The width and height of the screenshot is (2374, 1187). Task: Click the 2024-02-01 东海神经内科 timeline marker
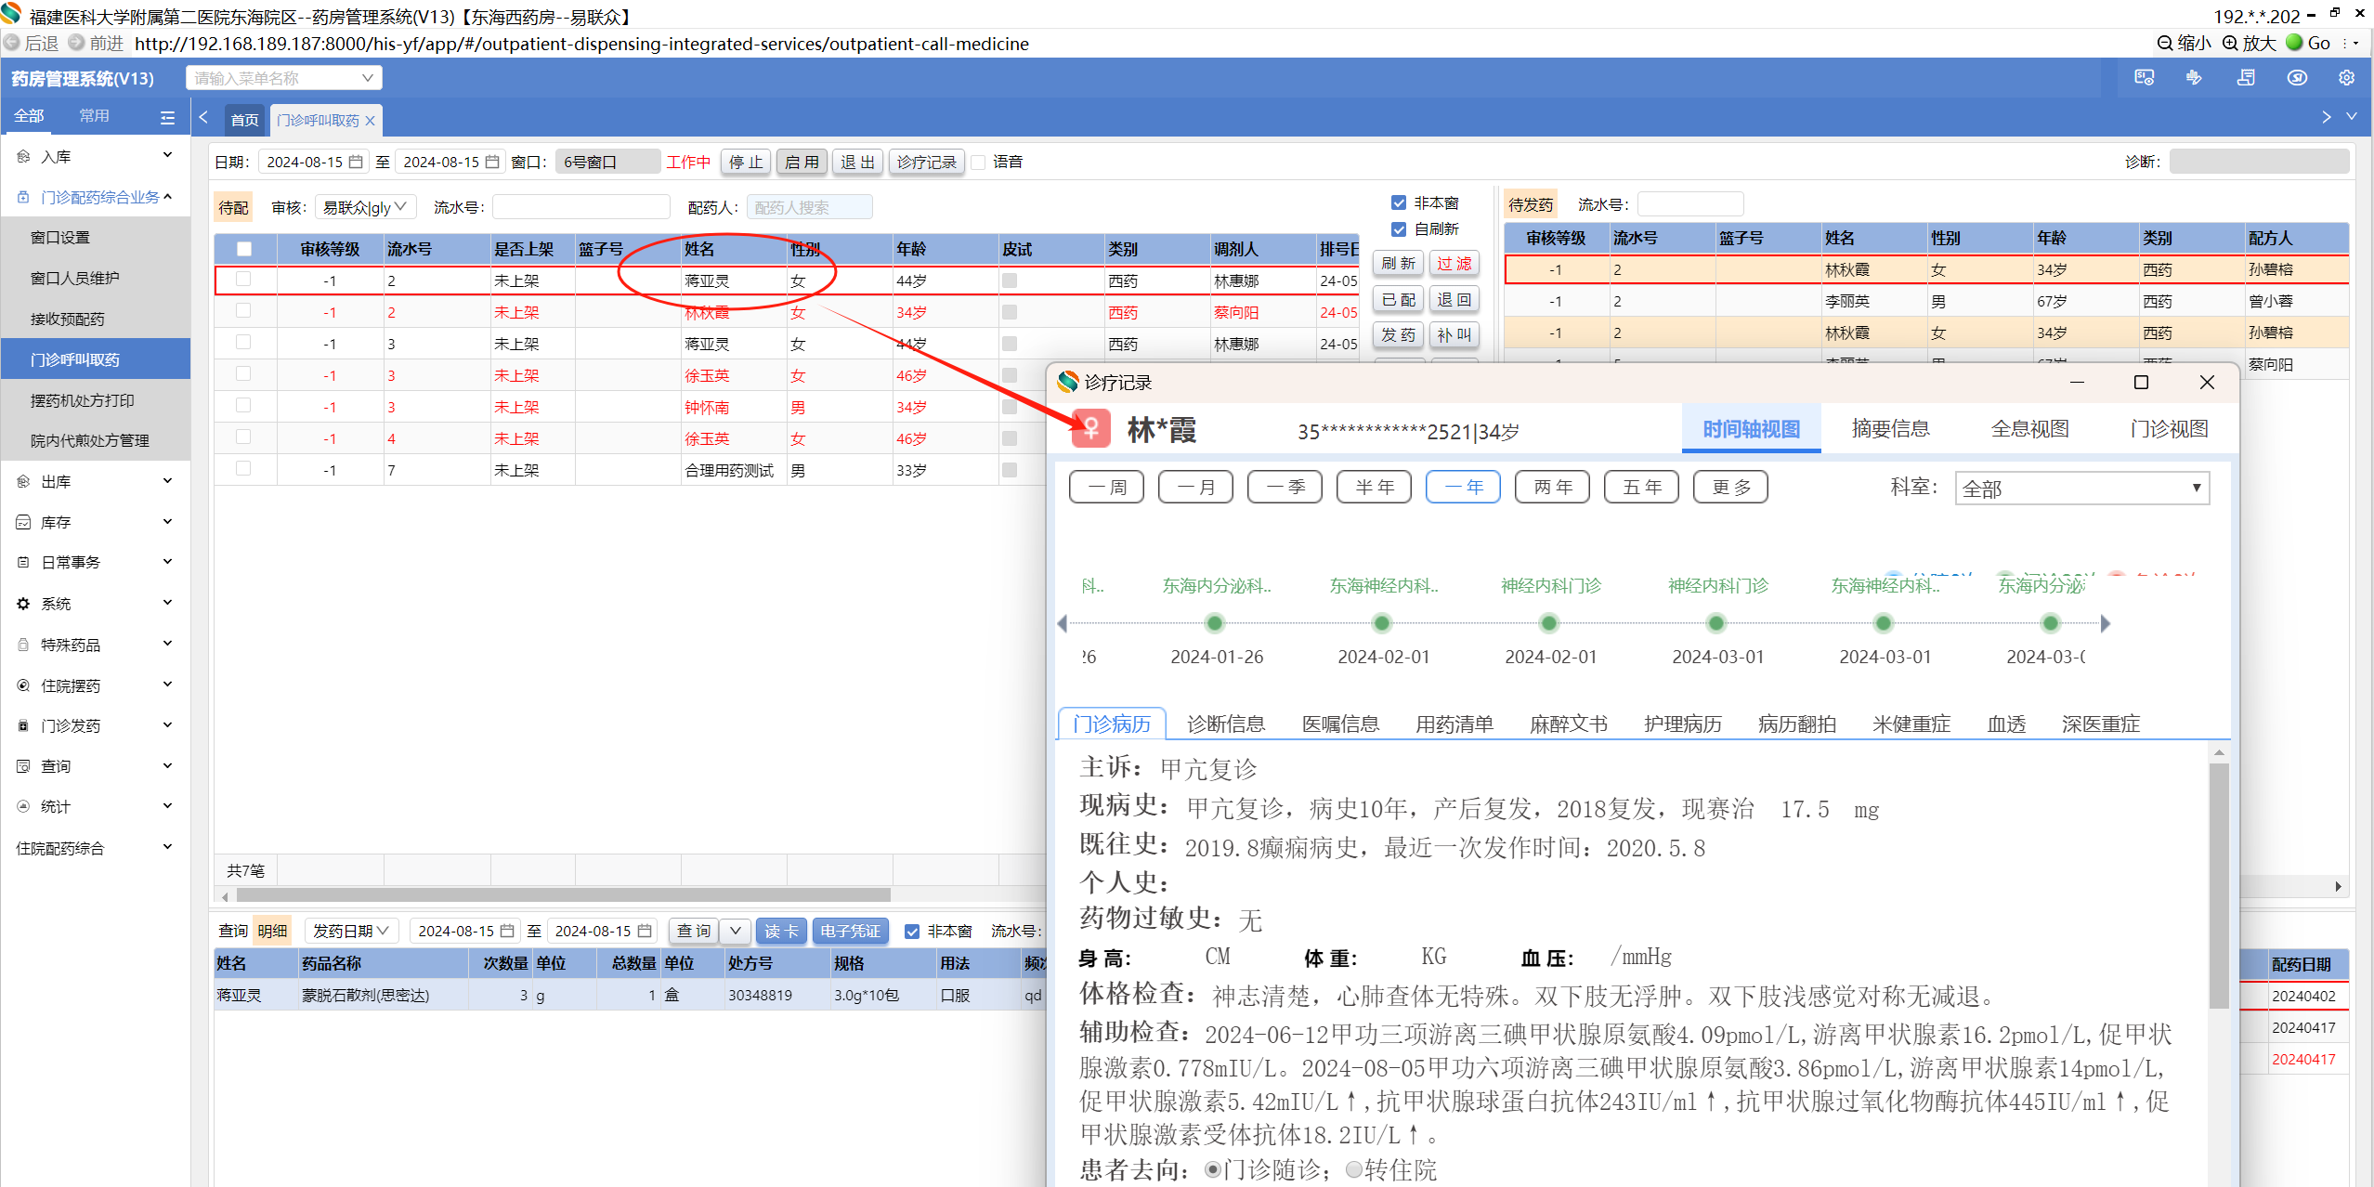1382,624
